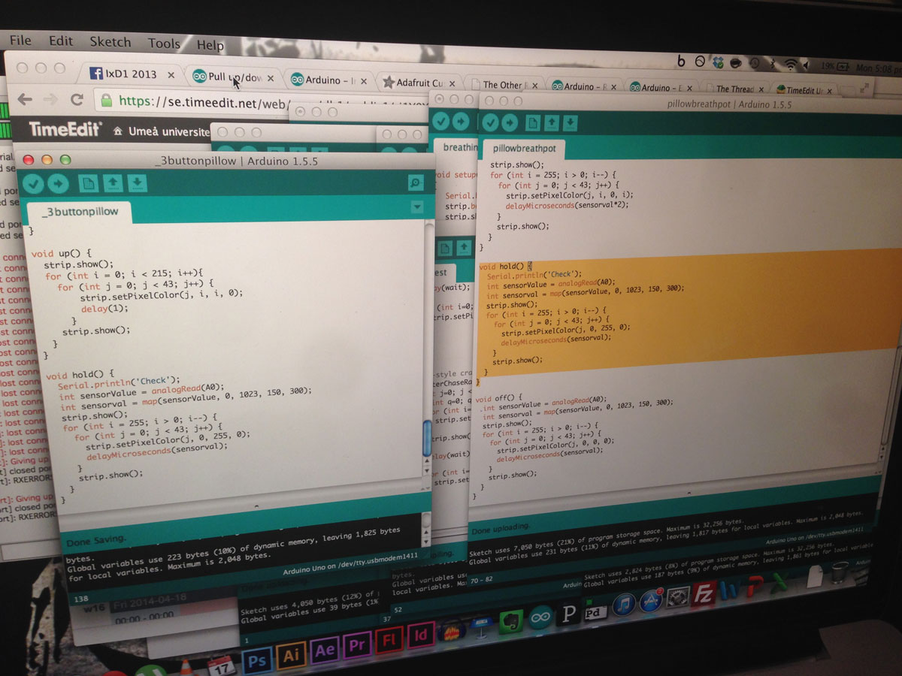Open FileZilla from the dock
This screenshot has width=902, height=676.
[x=703, y=594]
